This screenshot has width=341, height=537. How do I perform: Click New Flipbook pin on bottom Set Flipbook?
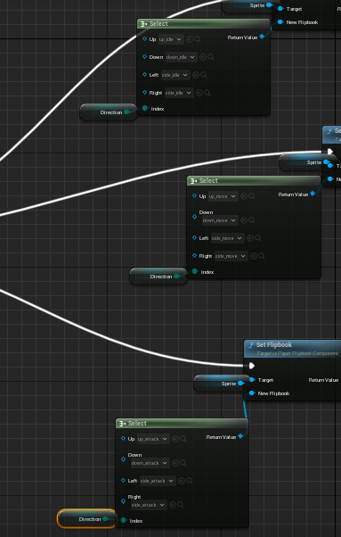pyautogui.click(x=252, y=392)
